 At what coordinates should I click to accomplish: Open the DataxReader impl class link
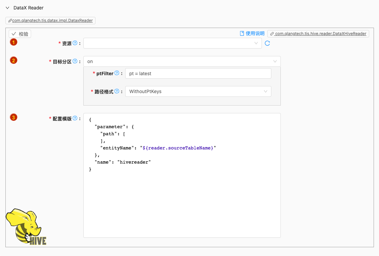pyautogui.click(x=51, y=21)
